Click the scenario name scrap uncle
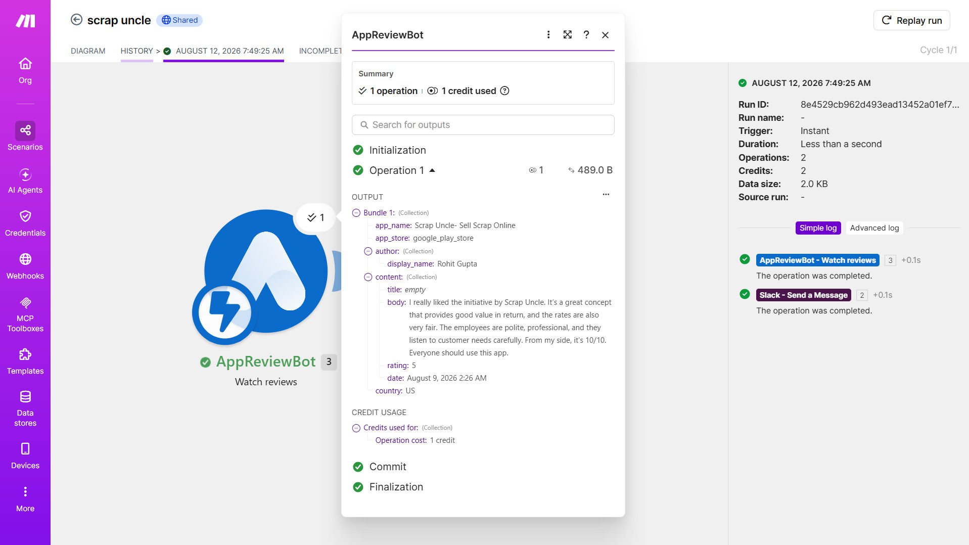The image size is (969, 545). (119, 20)
